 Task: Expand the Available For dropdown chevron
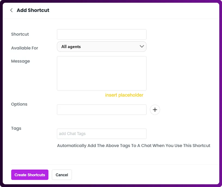(142, 47)
